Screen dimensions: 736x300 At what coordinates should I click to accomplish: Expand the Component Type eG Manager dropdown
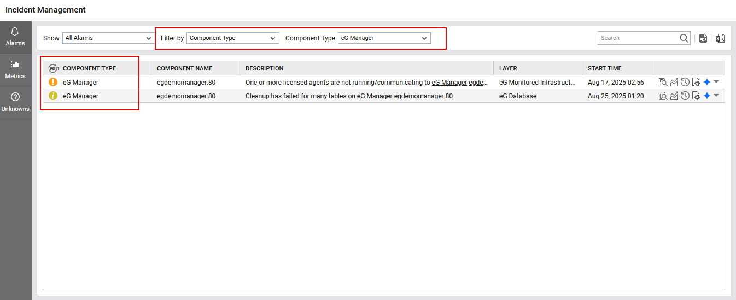[x=384, y=38]
